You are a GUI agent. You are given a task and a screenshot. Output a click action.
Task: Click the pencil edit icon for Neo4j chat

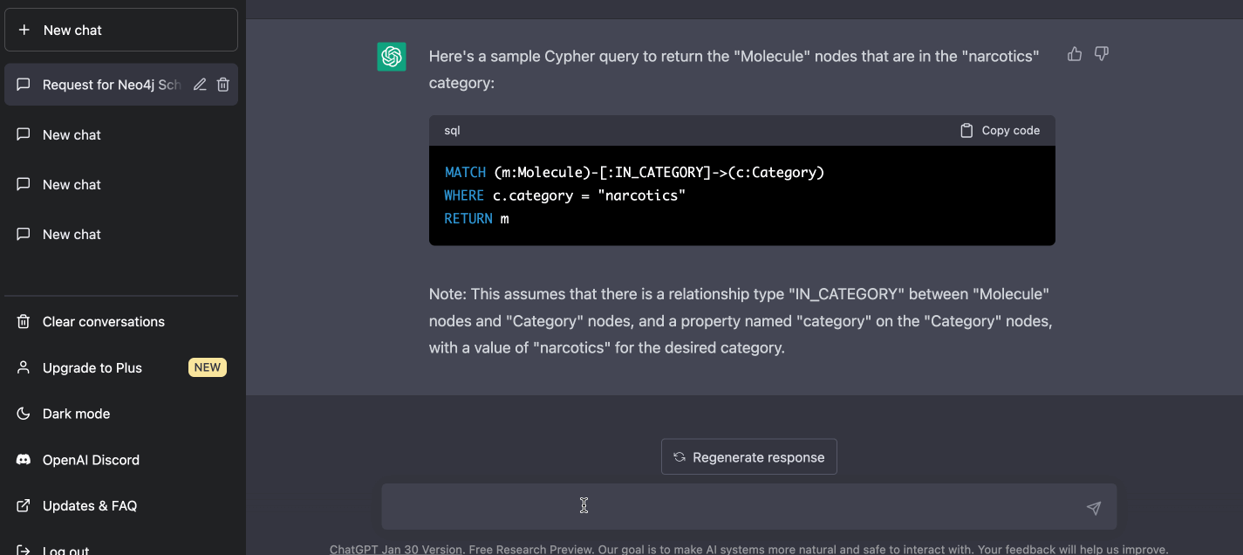(200, 85)
